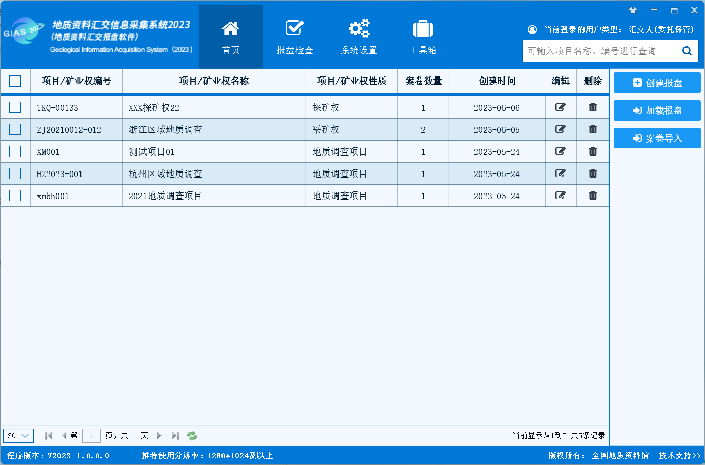The image size is (705, 465).
Task: Delete the xmbh001 row
Action: click(593, 196)
